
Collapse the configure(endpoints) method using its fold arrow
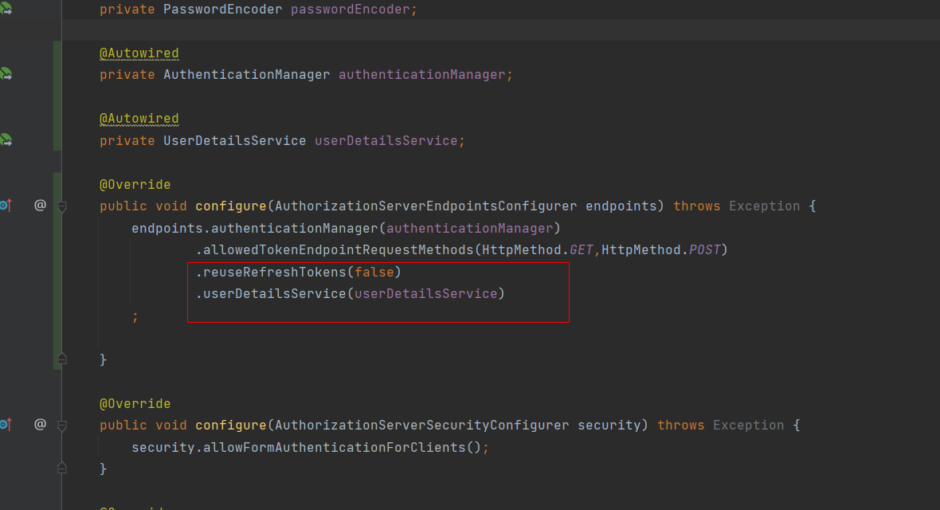tap(62, 207)
